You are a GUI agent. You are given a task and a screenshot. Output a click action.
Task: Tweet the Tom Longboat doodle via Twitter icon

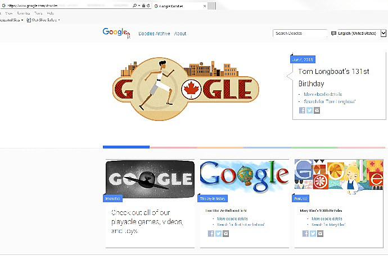pos(309,110)
